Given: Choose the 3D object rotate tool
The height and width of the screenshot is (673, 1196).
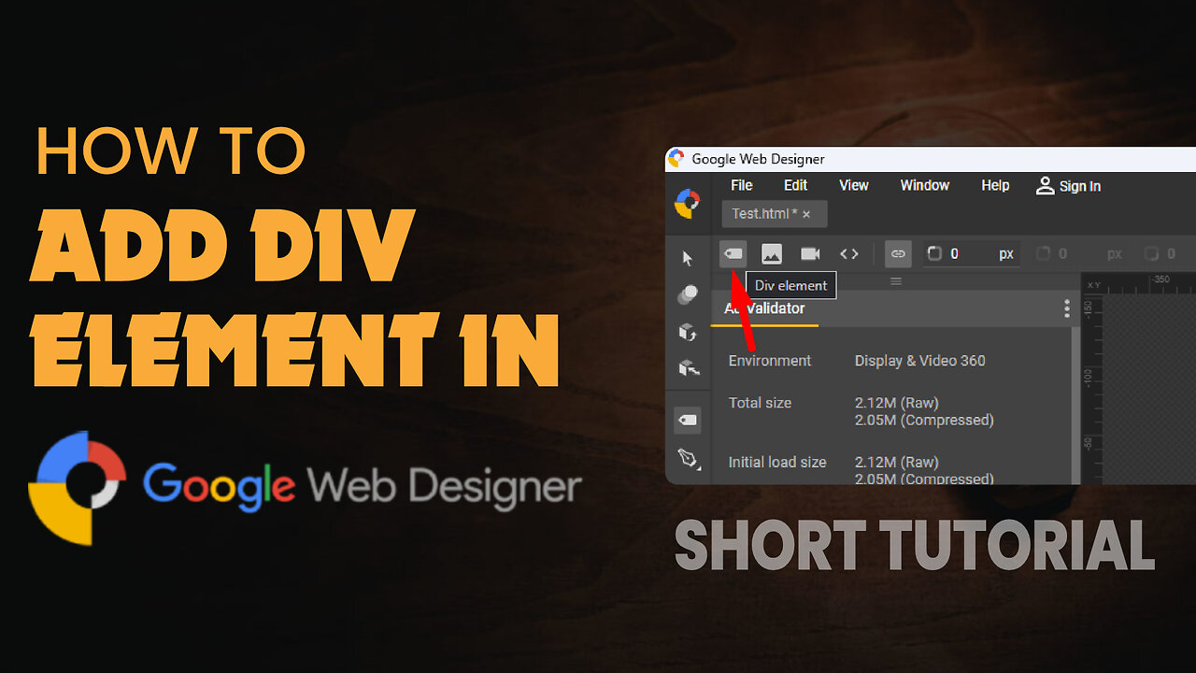Looking at the screenshot, I should click(688, 332).
